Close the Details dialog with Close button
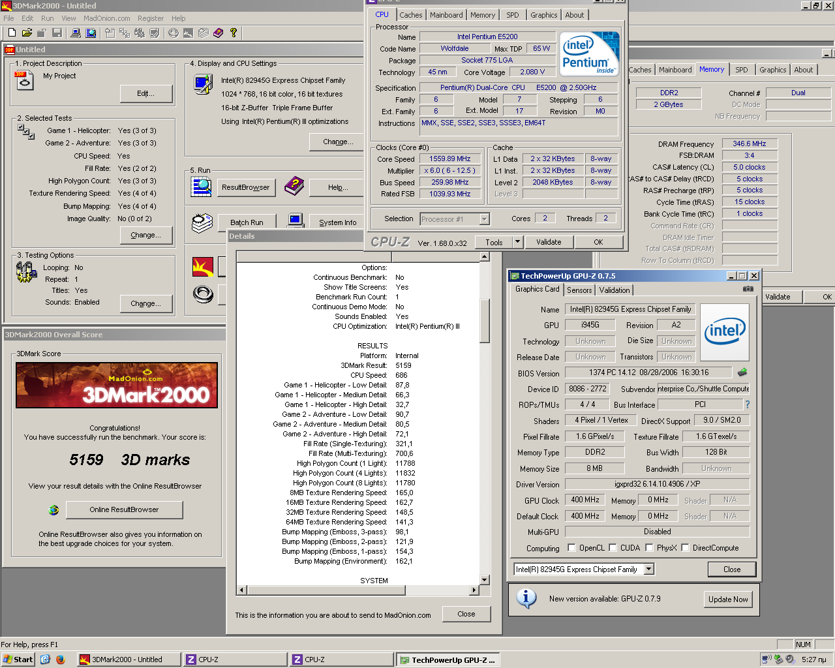This screenshot has width=835, height=668. pos(466,614)
